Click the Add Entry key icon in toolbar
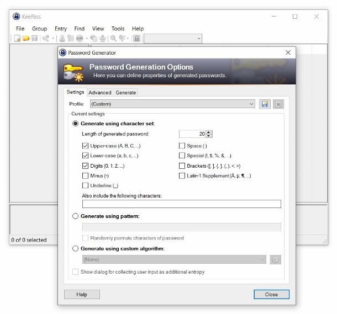The height and width of the screenshot is (314, 337). click(x=45, y=39)
